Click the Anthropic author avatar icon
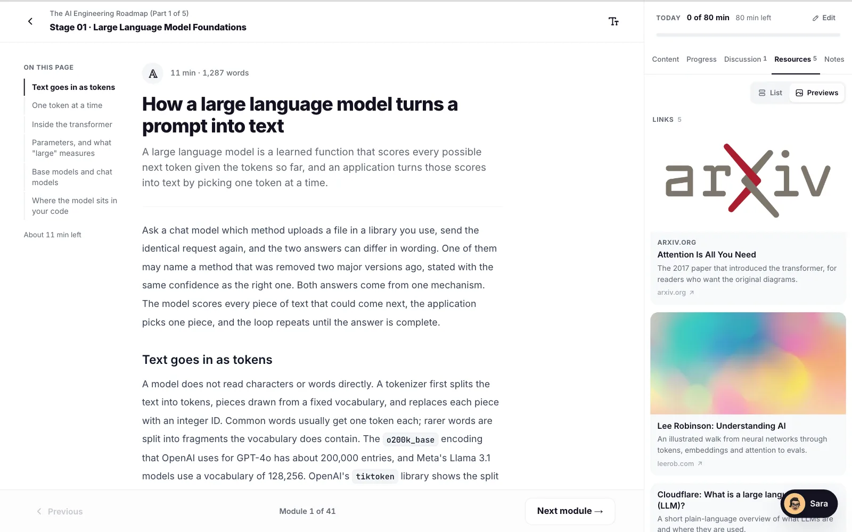 coord(153,73)
